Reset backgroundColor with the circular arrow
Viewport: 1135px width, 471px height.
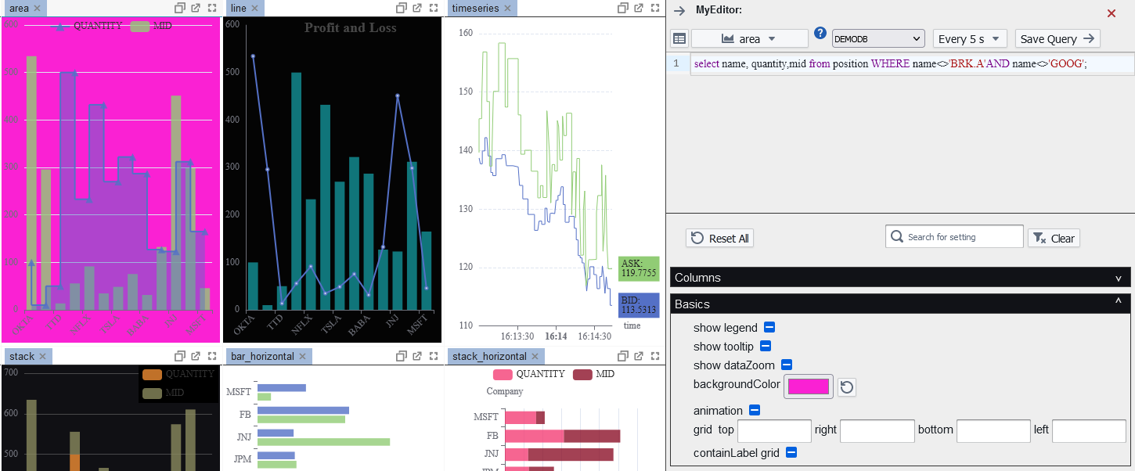[x=845, y=387]
